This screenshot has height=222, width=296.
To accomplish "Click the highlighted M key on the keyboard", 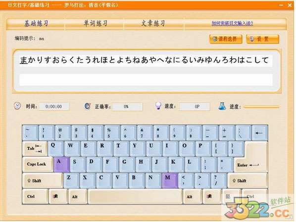I will click(170, 181).
